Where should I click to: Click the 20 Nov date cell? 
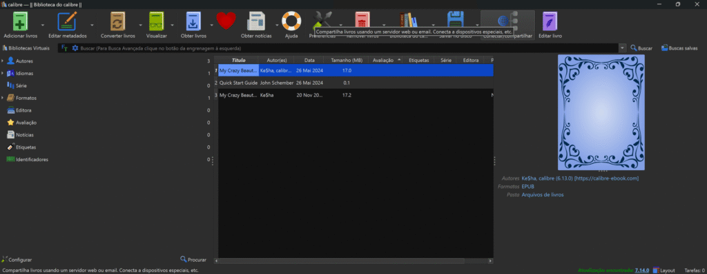click(309, 95)
